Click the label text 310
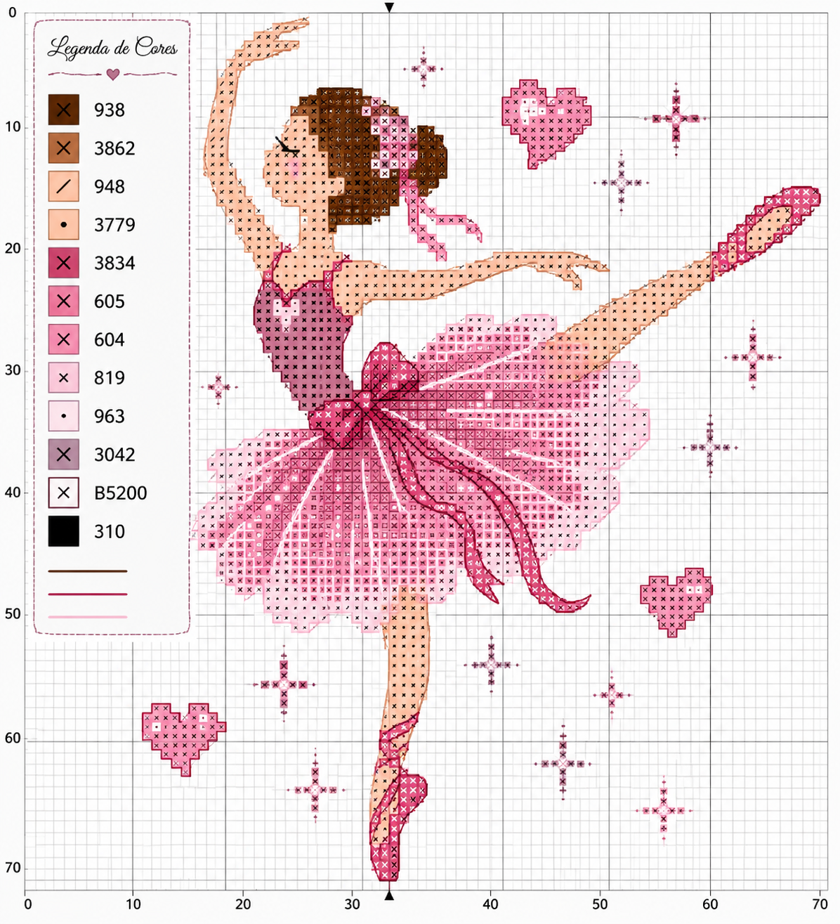The height and width of the screenshot is (924, 840). tap(110, 531)
